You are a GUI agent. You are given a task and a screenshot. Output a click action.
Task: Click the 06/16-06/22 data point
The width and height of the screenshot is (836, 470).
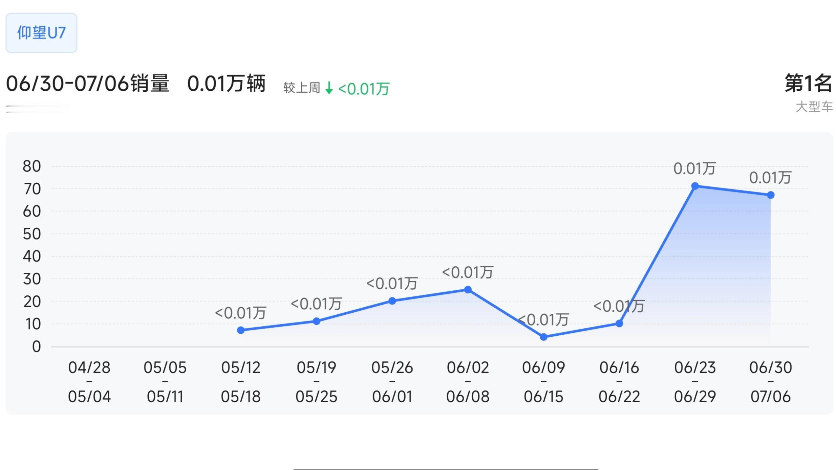tap(619, 323)
